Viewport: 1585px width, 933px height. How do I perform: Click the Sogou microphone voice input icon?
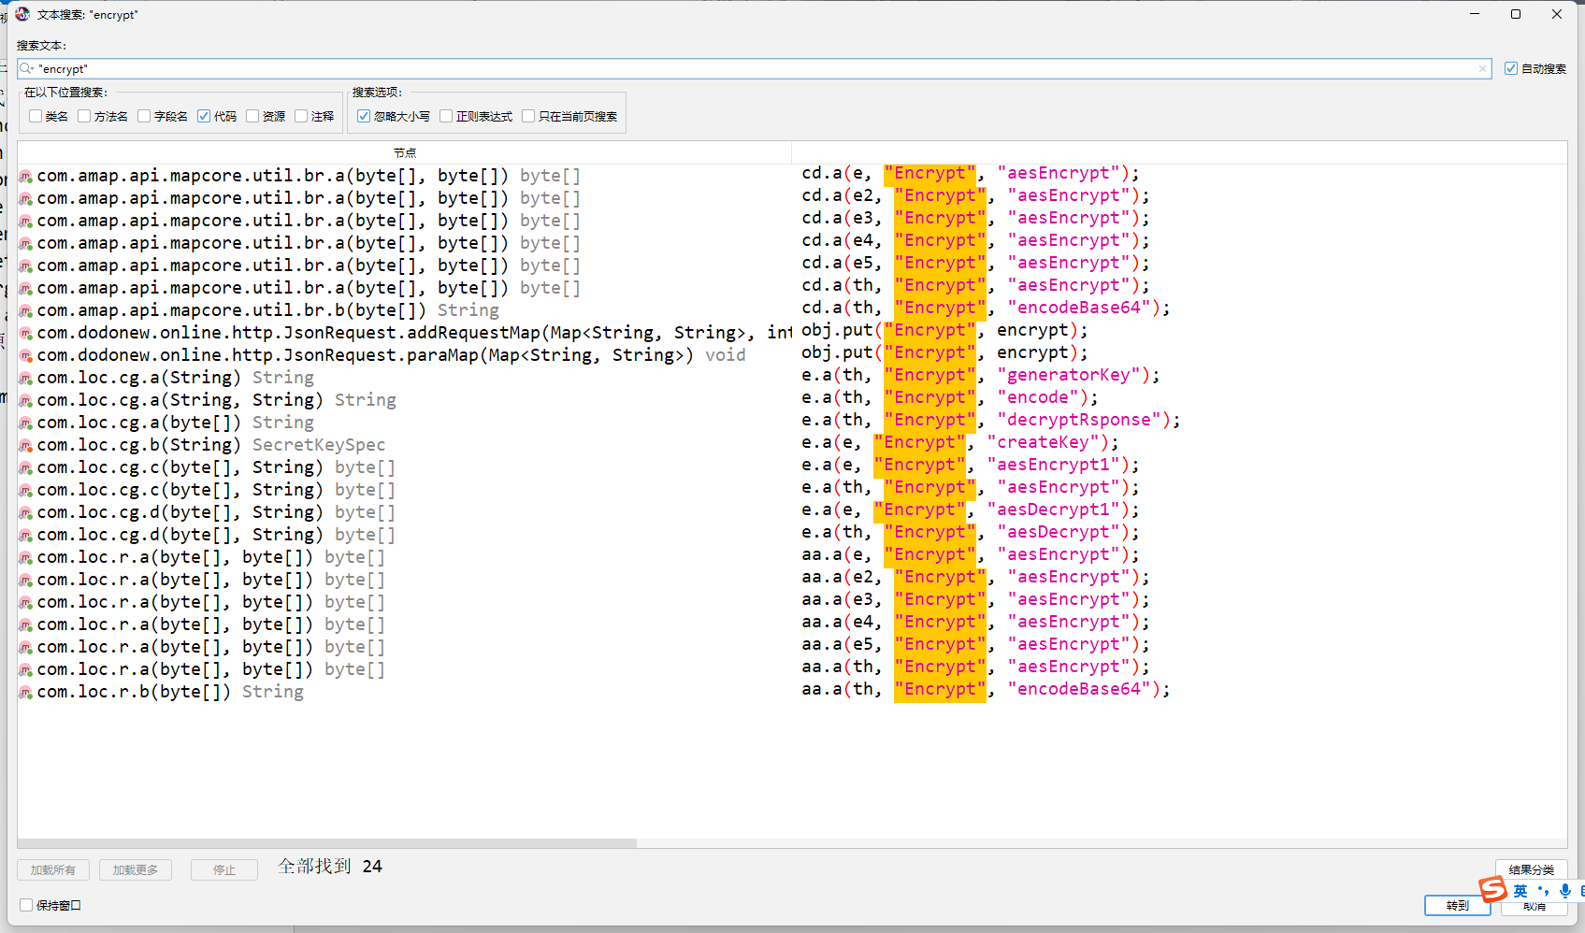1564,891
